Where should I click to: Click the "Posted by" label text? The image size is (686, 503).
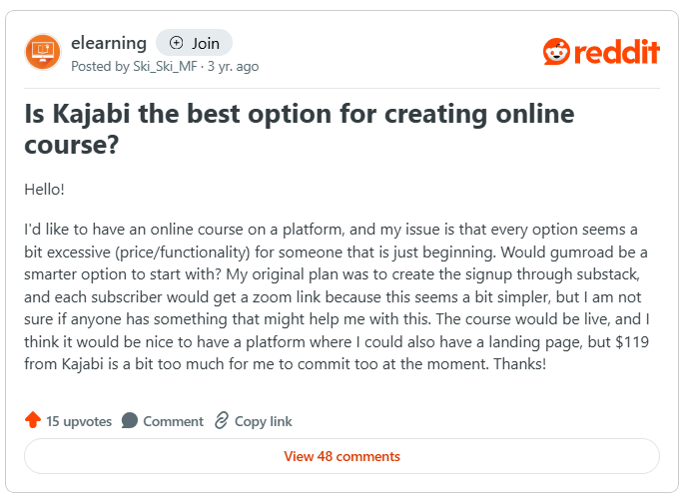(x=100, y=67)
